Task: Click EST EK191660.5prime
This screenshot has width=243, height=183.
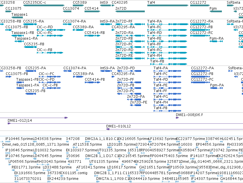Action: pyautogui.click(x=16, y=176)
